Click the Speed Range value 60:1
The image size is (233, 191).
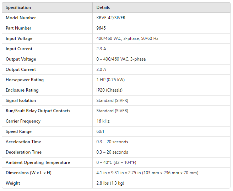[x=101, y=131]
